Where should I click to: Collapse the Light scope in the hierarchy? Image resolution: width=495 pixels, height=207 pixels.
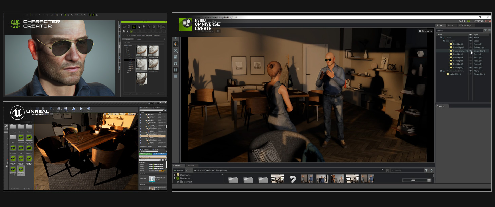[444, 41]
